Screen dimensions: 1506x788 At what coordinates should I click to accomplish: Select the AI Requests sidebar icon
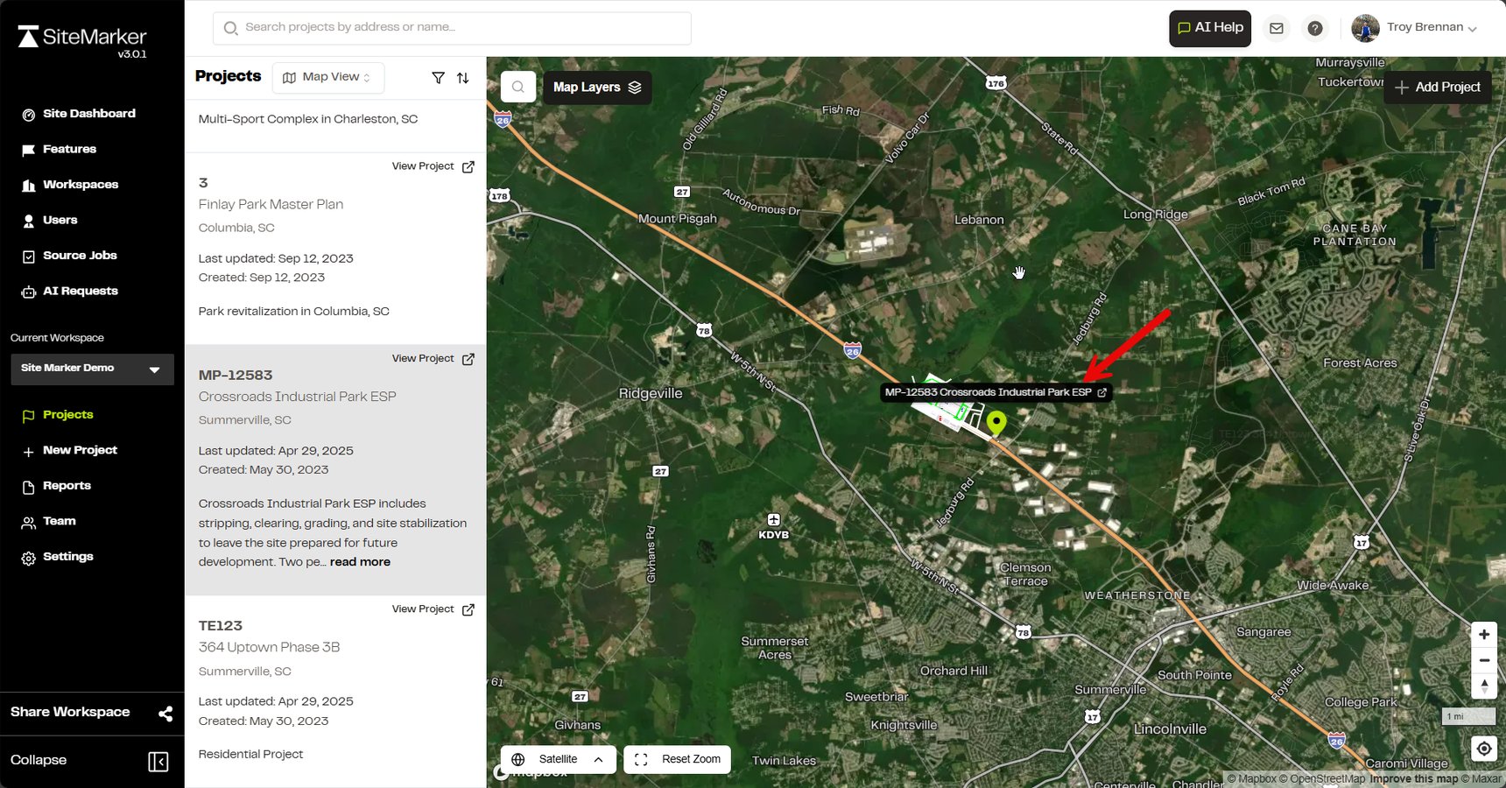pos(27,291)
